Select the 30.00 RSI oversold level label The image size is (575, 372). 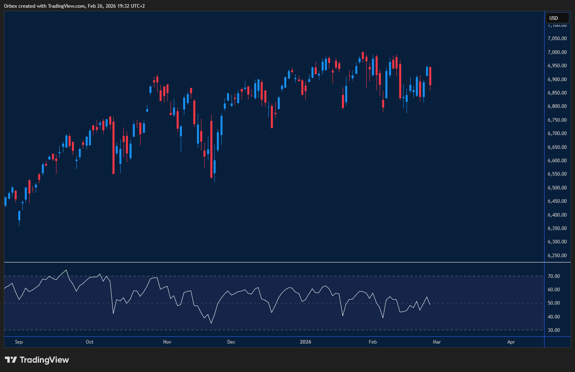[554, 330]
